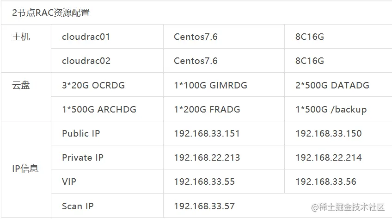Click the 主机 row header
Image resolution: width=392 pixels, height=219 pixels.
coord(26,49)
